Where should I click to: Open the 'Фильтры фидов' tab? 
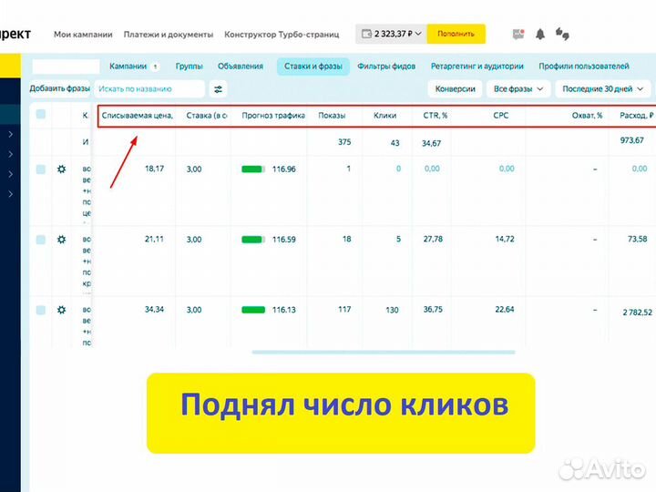click(x=386, y=67)
